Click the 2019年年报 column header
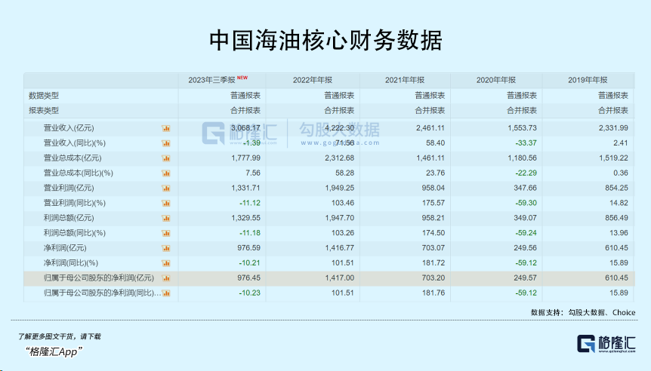 pos(588,80)
